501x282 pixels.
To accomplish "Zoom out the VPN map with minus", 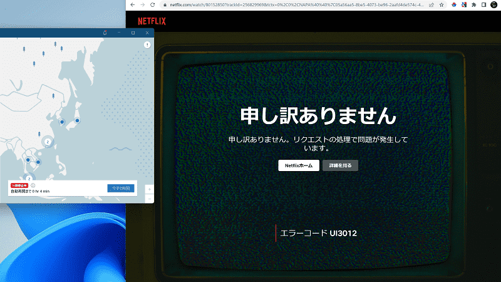I will (x=149, y=199).
